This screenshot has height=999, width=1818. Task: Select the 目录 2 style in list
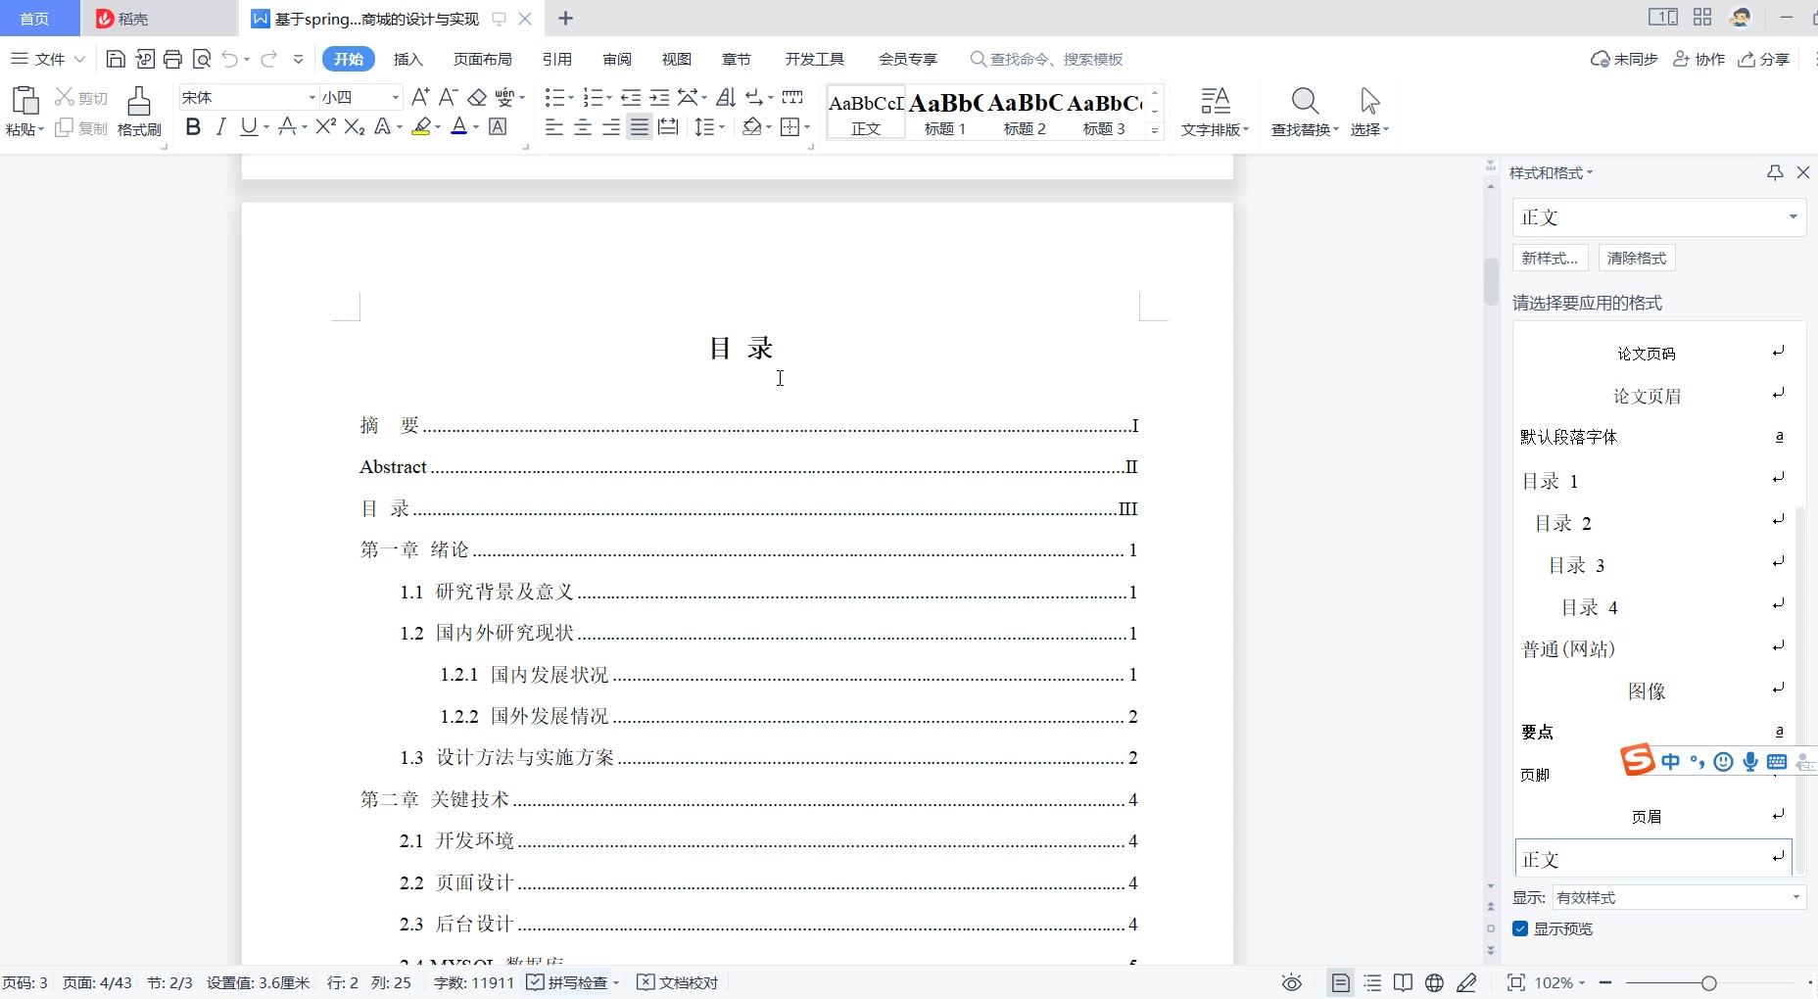tap(1563, 523)
